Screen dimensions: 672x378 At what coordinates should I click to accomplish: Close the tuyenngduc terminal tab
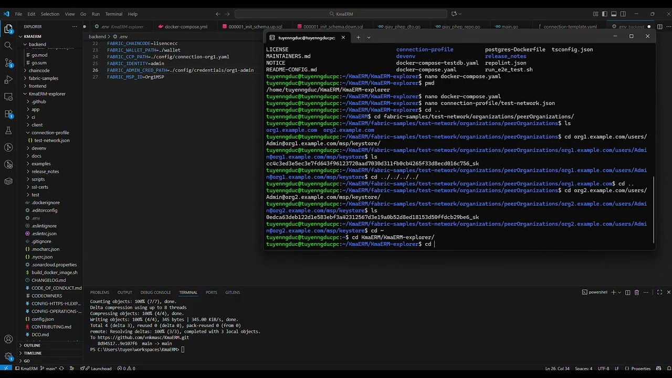click(x=343, y=37)
